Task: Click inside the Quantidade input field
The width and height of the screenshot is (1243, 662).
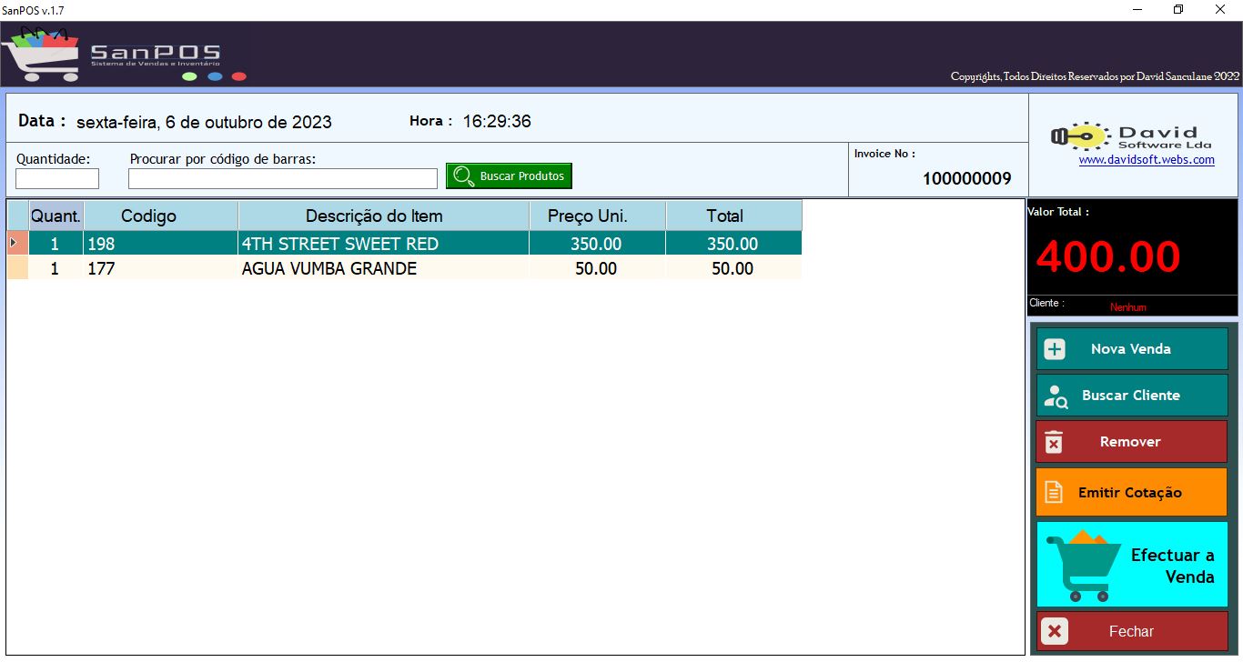Action: click(x=56, y=178)
